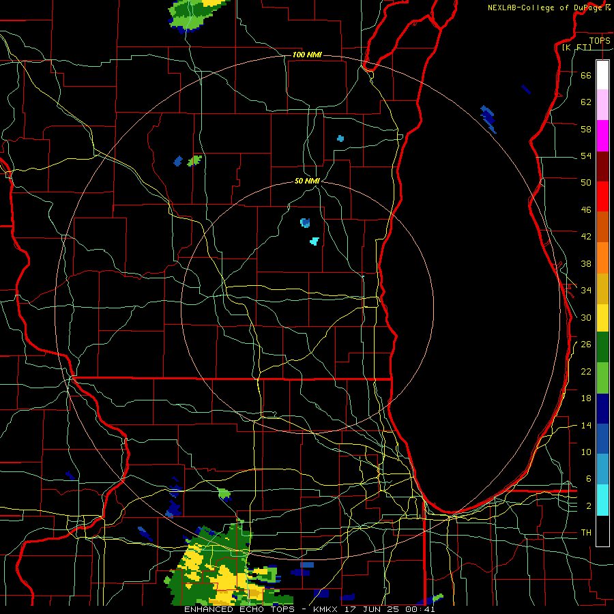The height and width of the screenshot is (614, 614).
Task: Click the 30 value on the legend
Action: point(586,317)
